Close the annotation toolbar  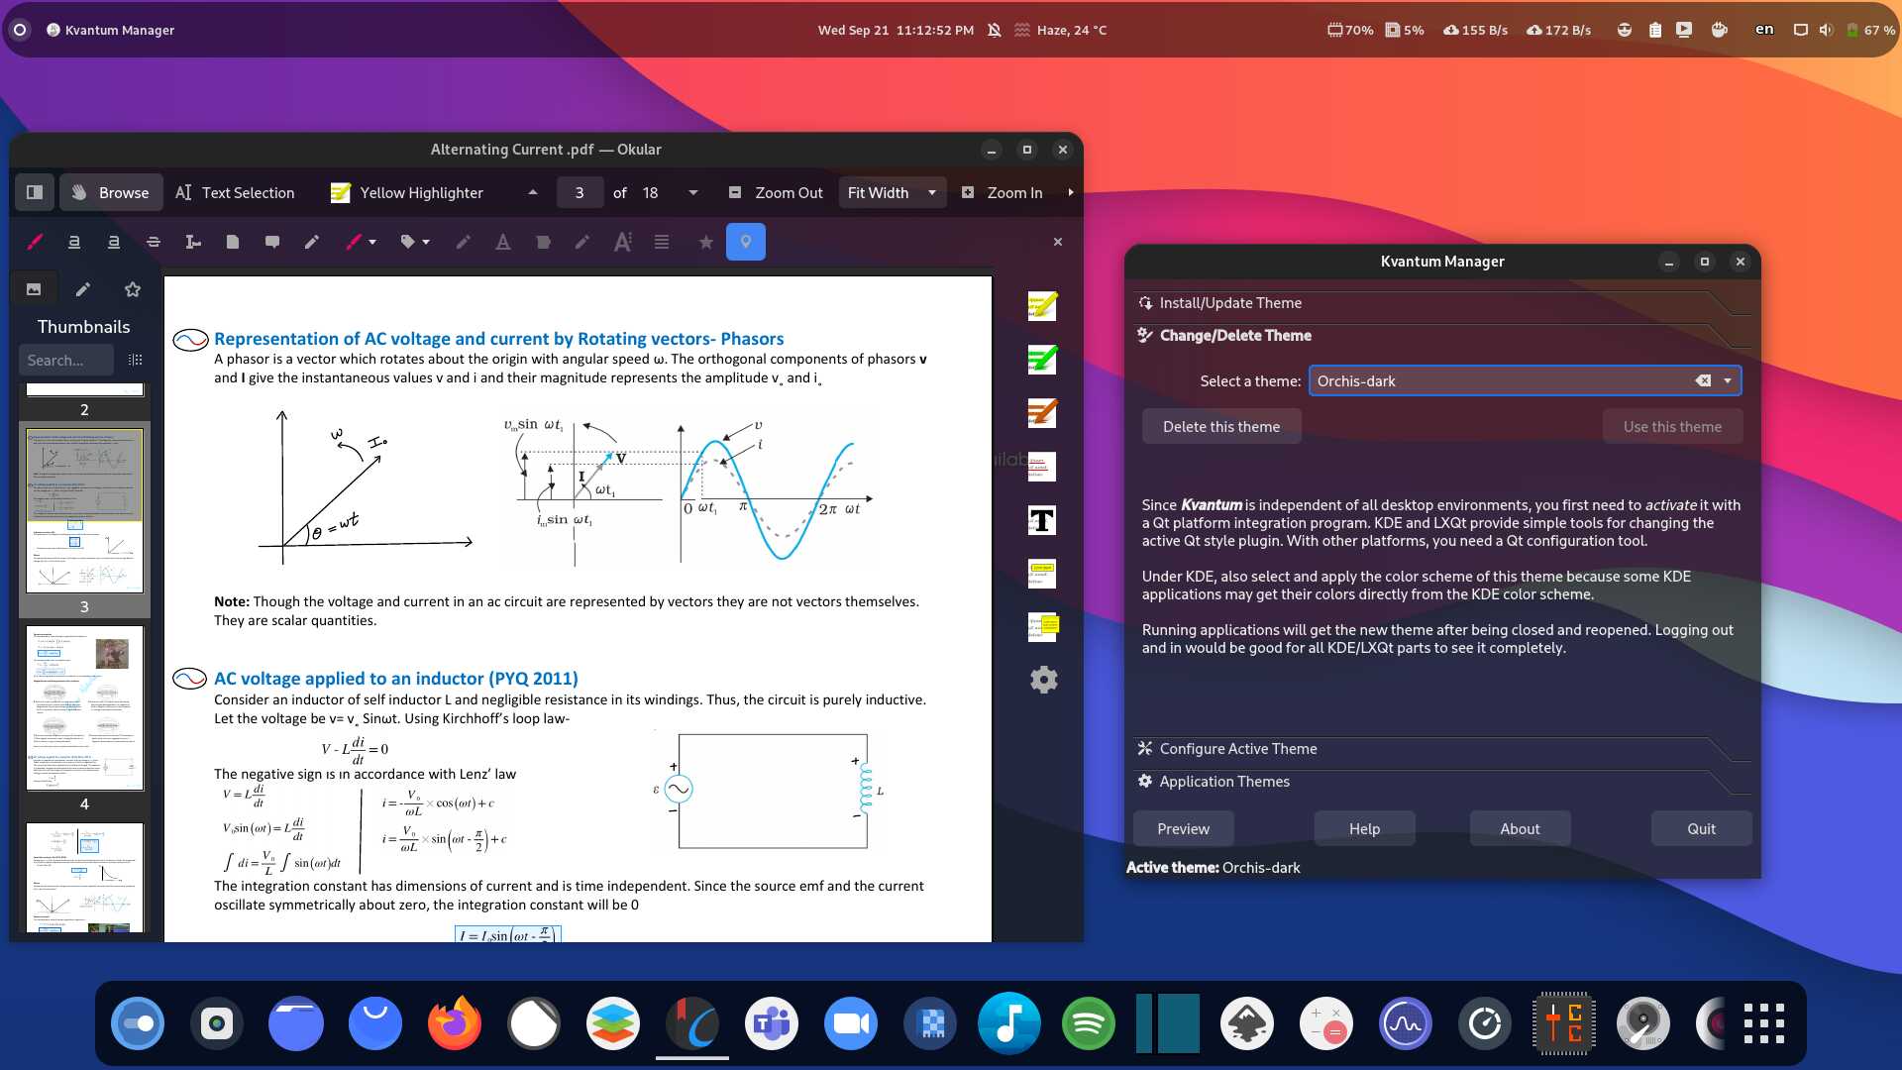(x=1058, y=242)
